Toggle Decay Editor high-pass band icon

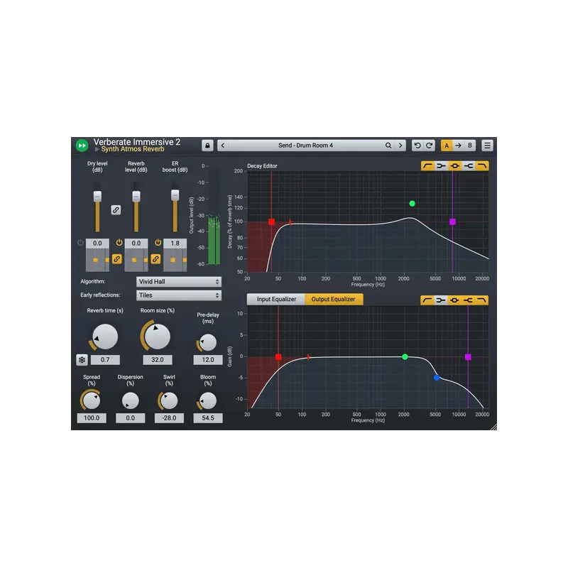(428, 166)
